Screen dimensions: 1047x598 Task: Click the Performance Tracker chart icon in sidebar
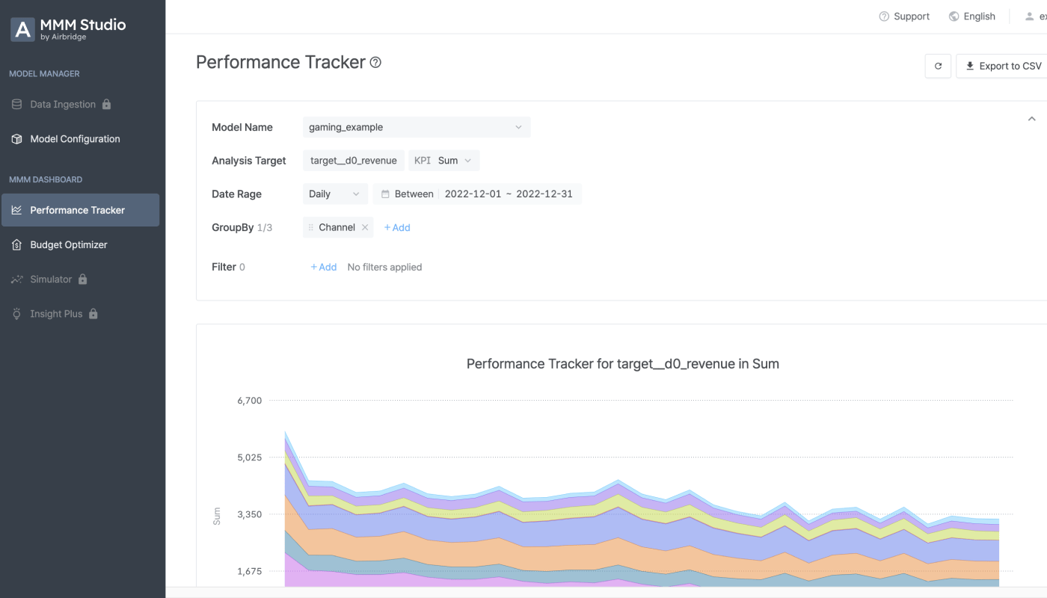pos(16,210)
